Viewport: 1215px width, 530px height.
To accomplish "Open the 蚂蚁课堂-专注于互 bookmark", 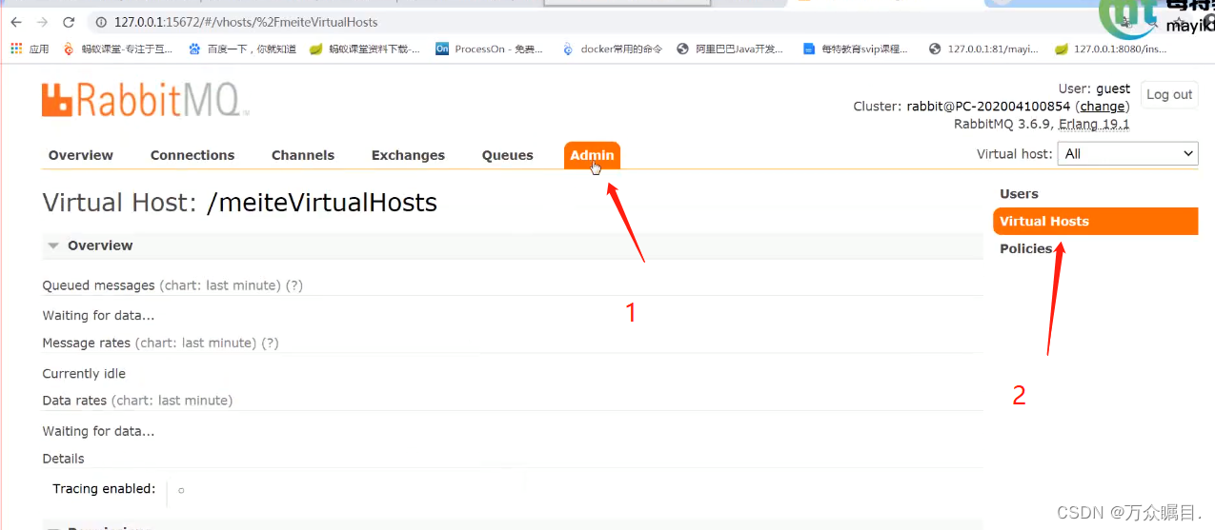I will (117, 49).
